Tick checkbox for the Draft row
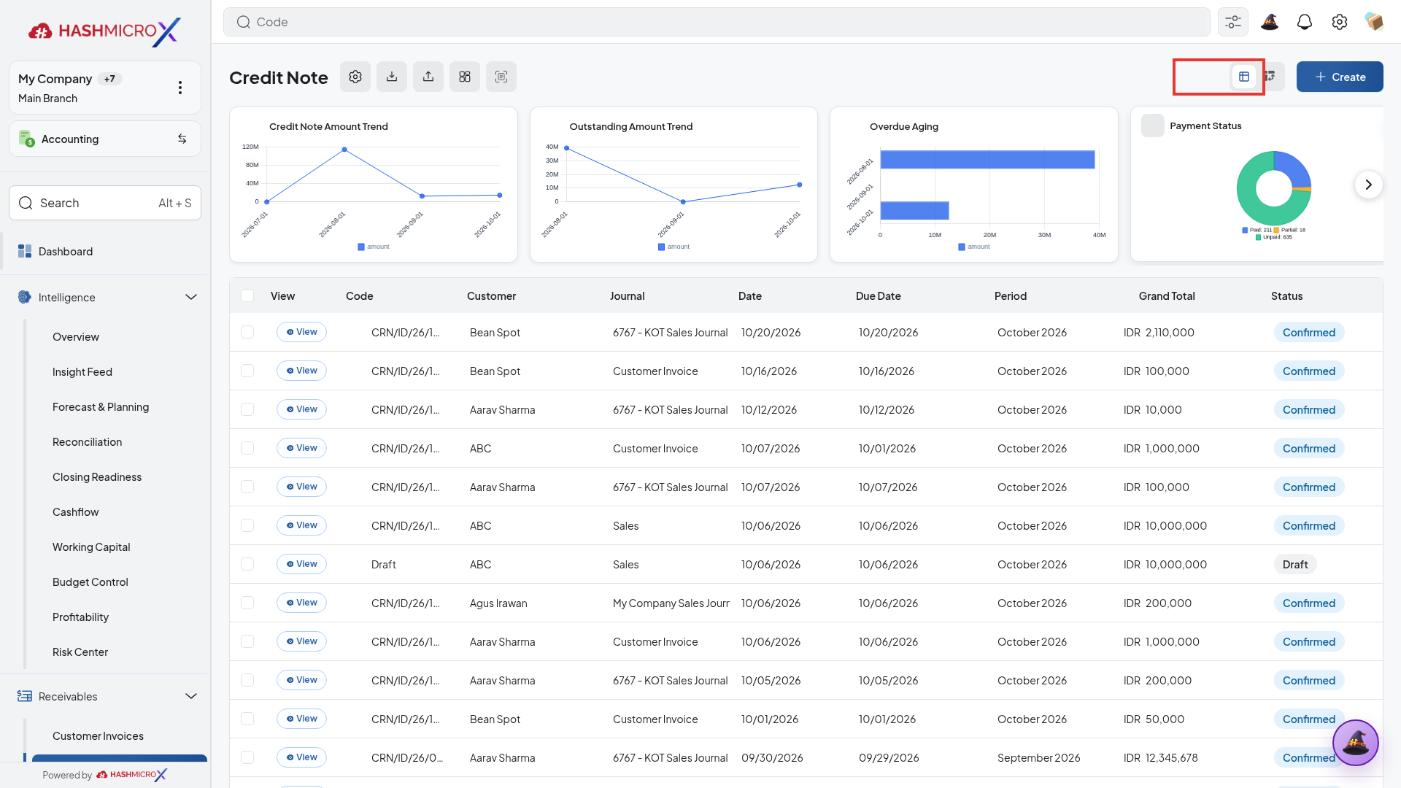The width and height of the screenshot is (1401, 788). click(247, 564)
